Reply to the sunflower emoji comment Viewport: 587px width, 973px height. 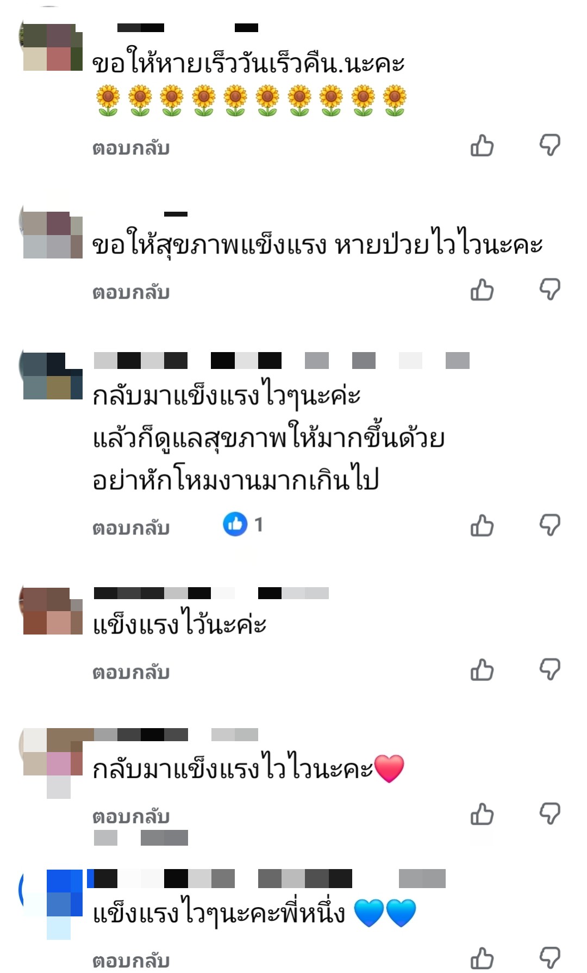[x=131, y=148]
